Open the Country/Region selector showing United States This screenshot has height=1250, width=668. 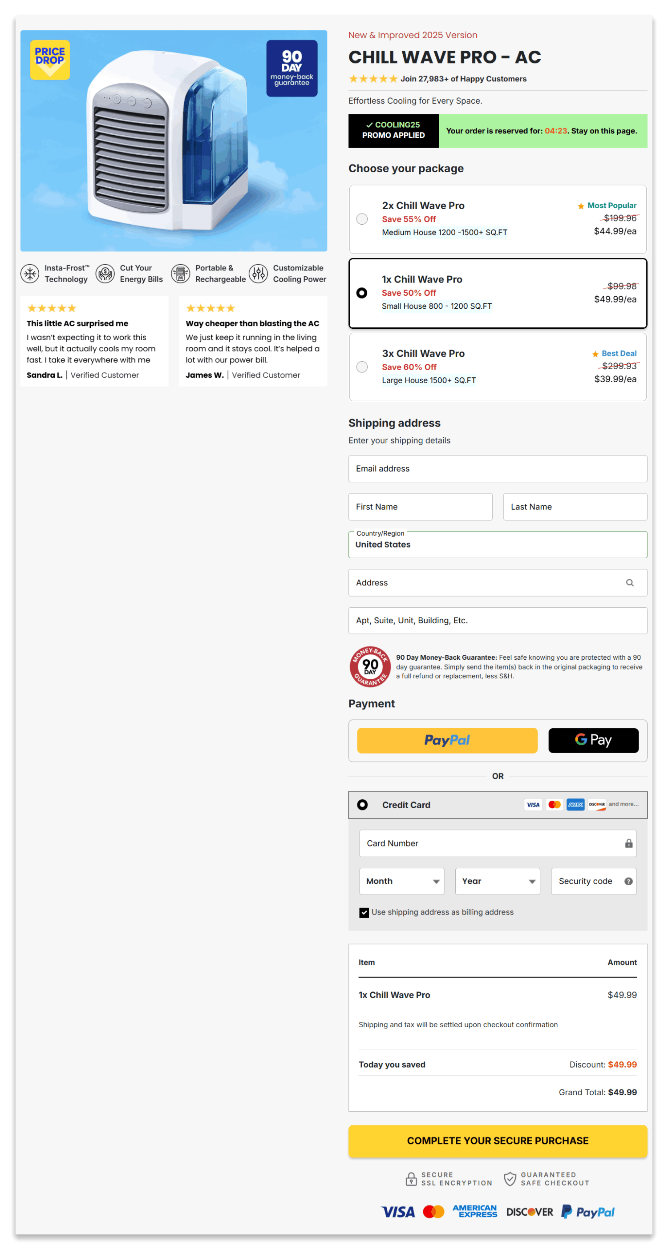coord(497,544)
